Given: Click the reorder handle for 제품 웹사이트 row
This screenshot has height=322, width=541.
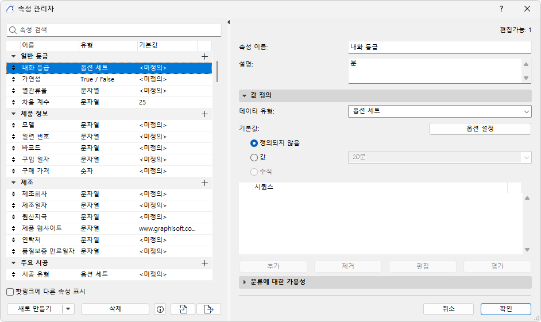Looking at the screenshot, I should 13,228.
